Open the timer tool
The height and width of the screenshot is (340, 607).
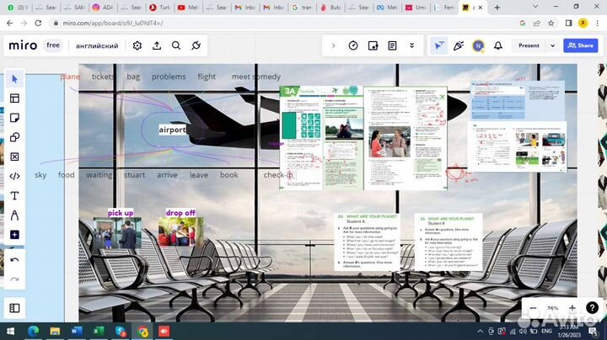(x=353, y=45)
